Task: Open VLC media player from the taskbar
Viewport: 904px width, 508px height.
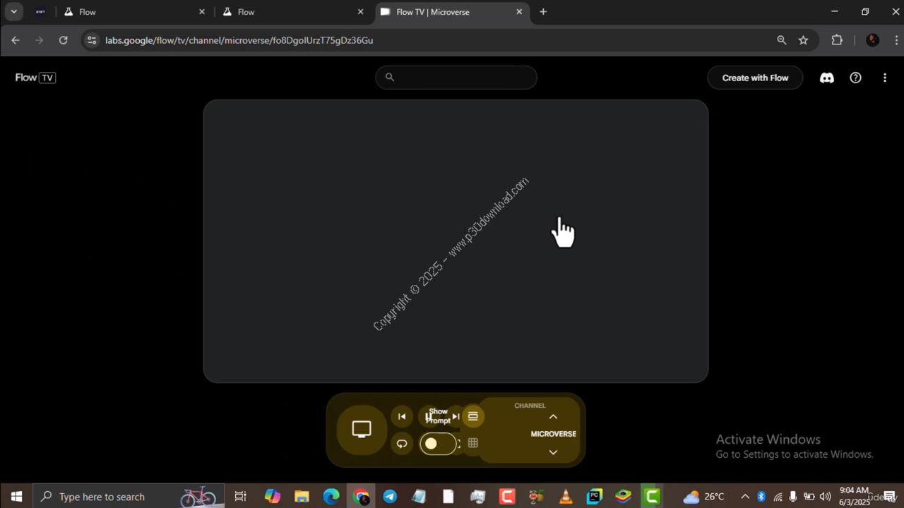Action: tap(566, 497)
